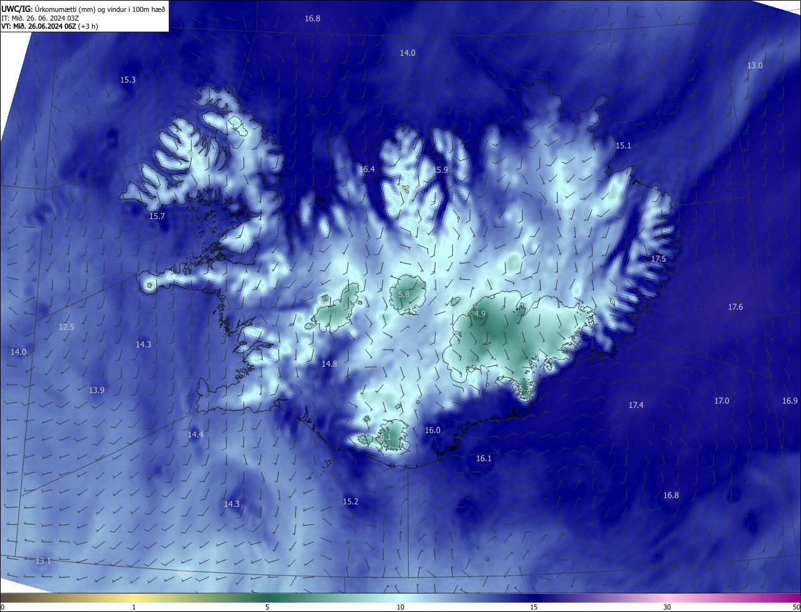Select the 15.2 value label
The image size is (801, 612).
pos(350,502)
